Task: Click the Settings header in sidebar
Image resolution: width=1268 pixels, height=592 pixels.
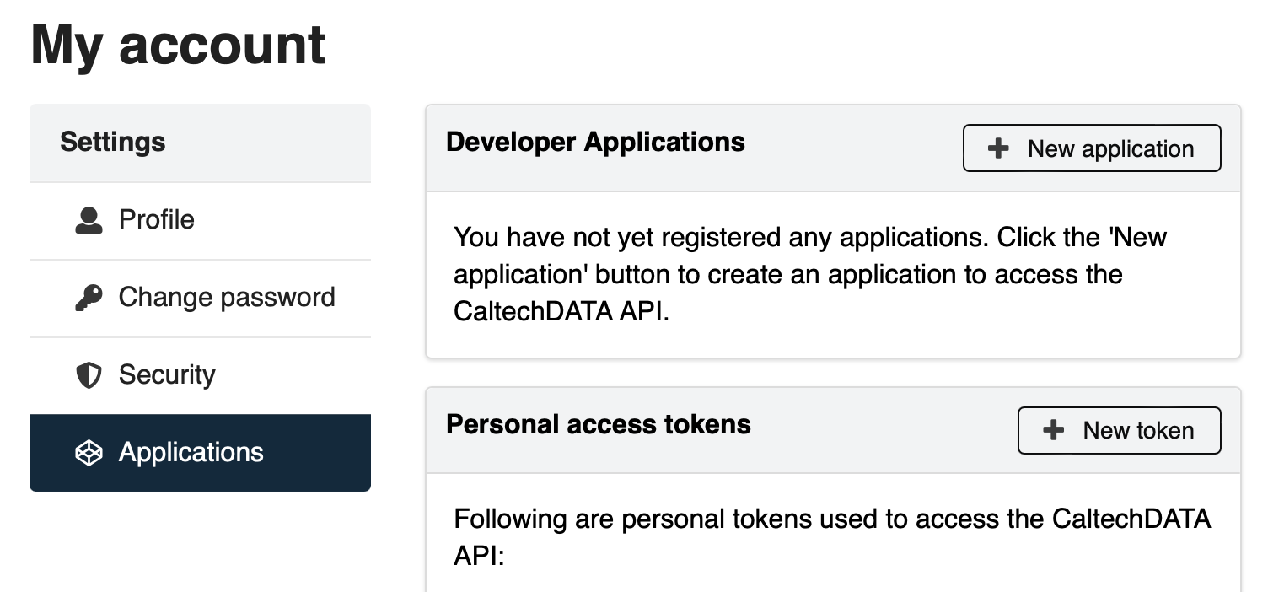Action: (x=113, y=142)
